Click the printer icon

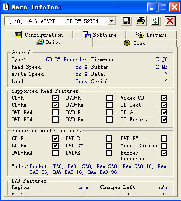pos(141,21)
